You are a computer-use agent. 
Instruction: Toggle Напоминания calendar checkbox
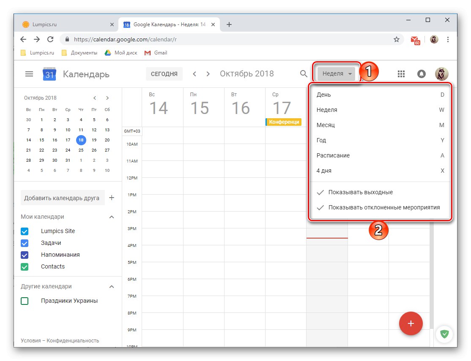25,255
